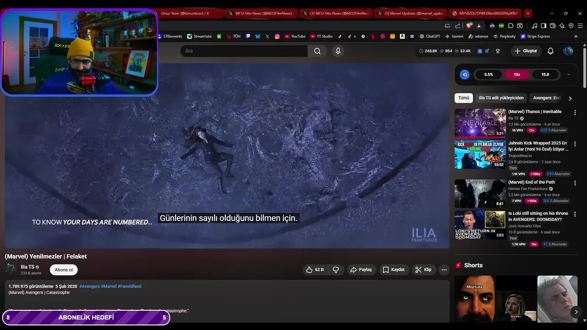The image size is (587, 330).
Task: Click into the Ara search field
Action: 244,51
